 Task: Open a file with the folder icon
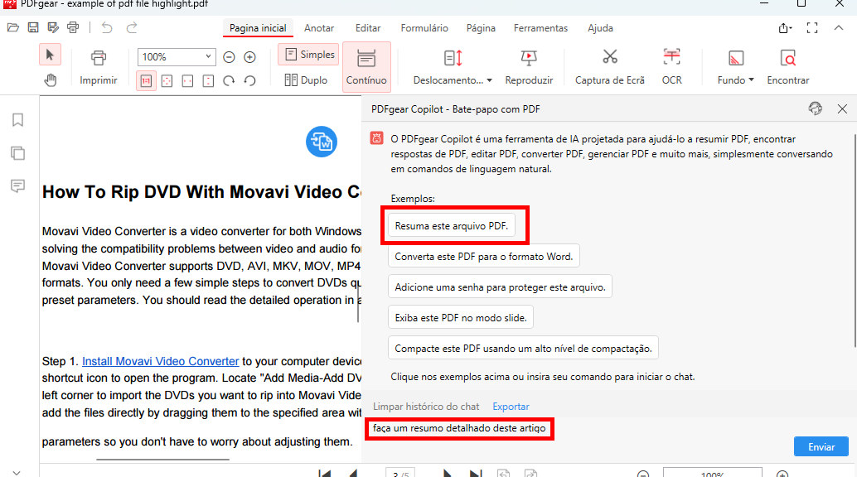click(x=13, y=27)
